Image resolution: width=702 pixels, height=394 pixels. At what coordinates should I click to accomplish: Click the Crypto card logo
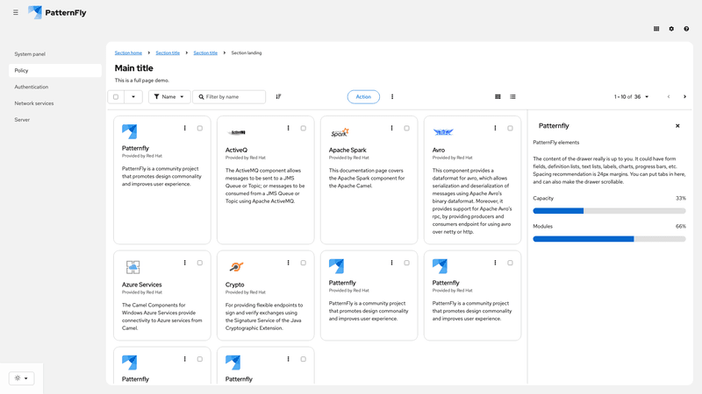coord(236,267)
